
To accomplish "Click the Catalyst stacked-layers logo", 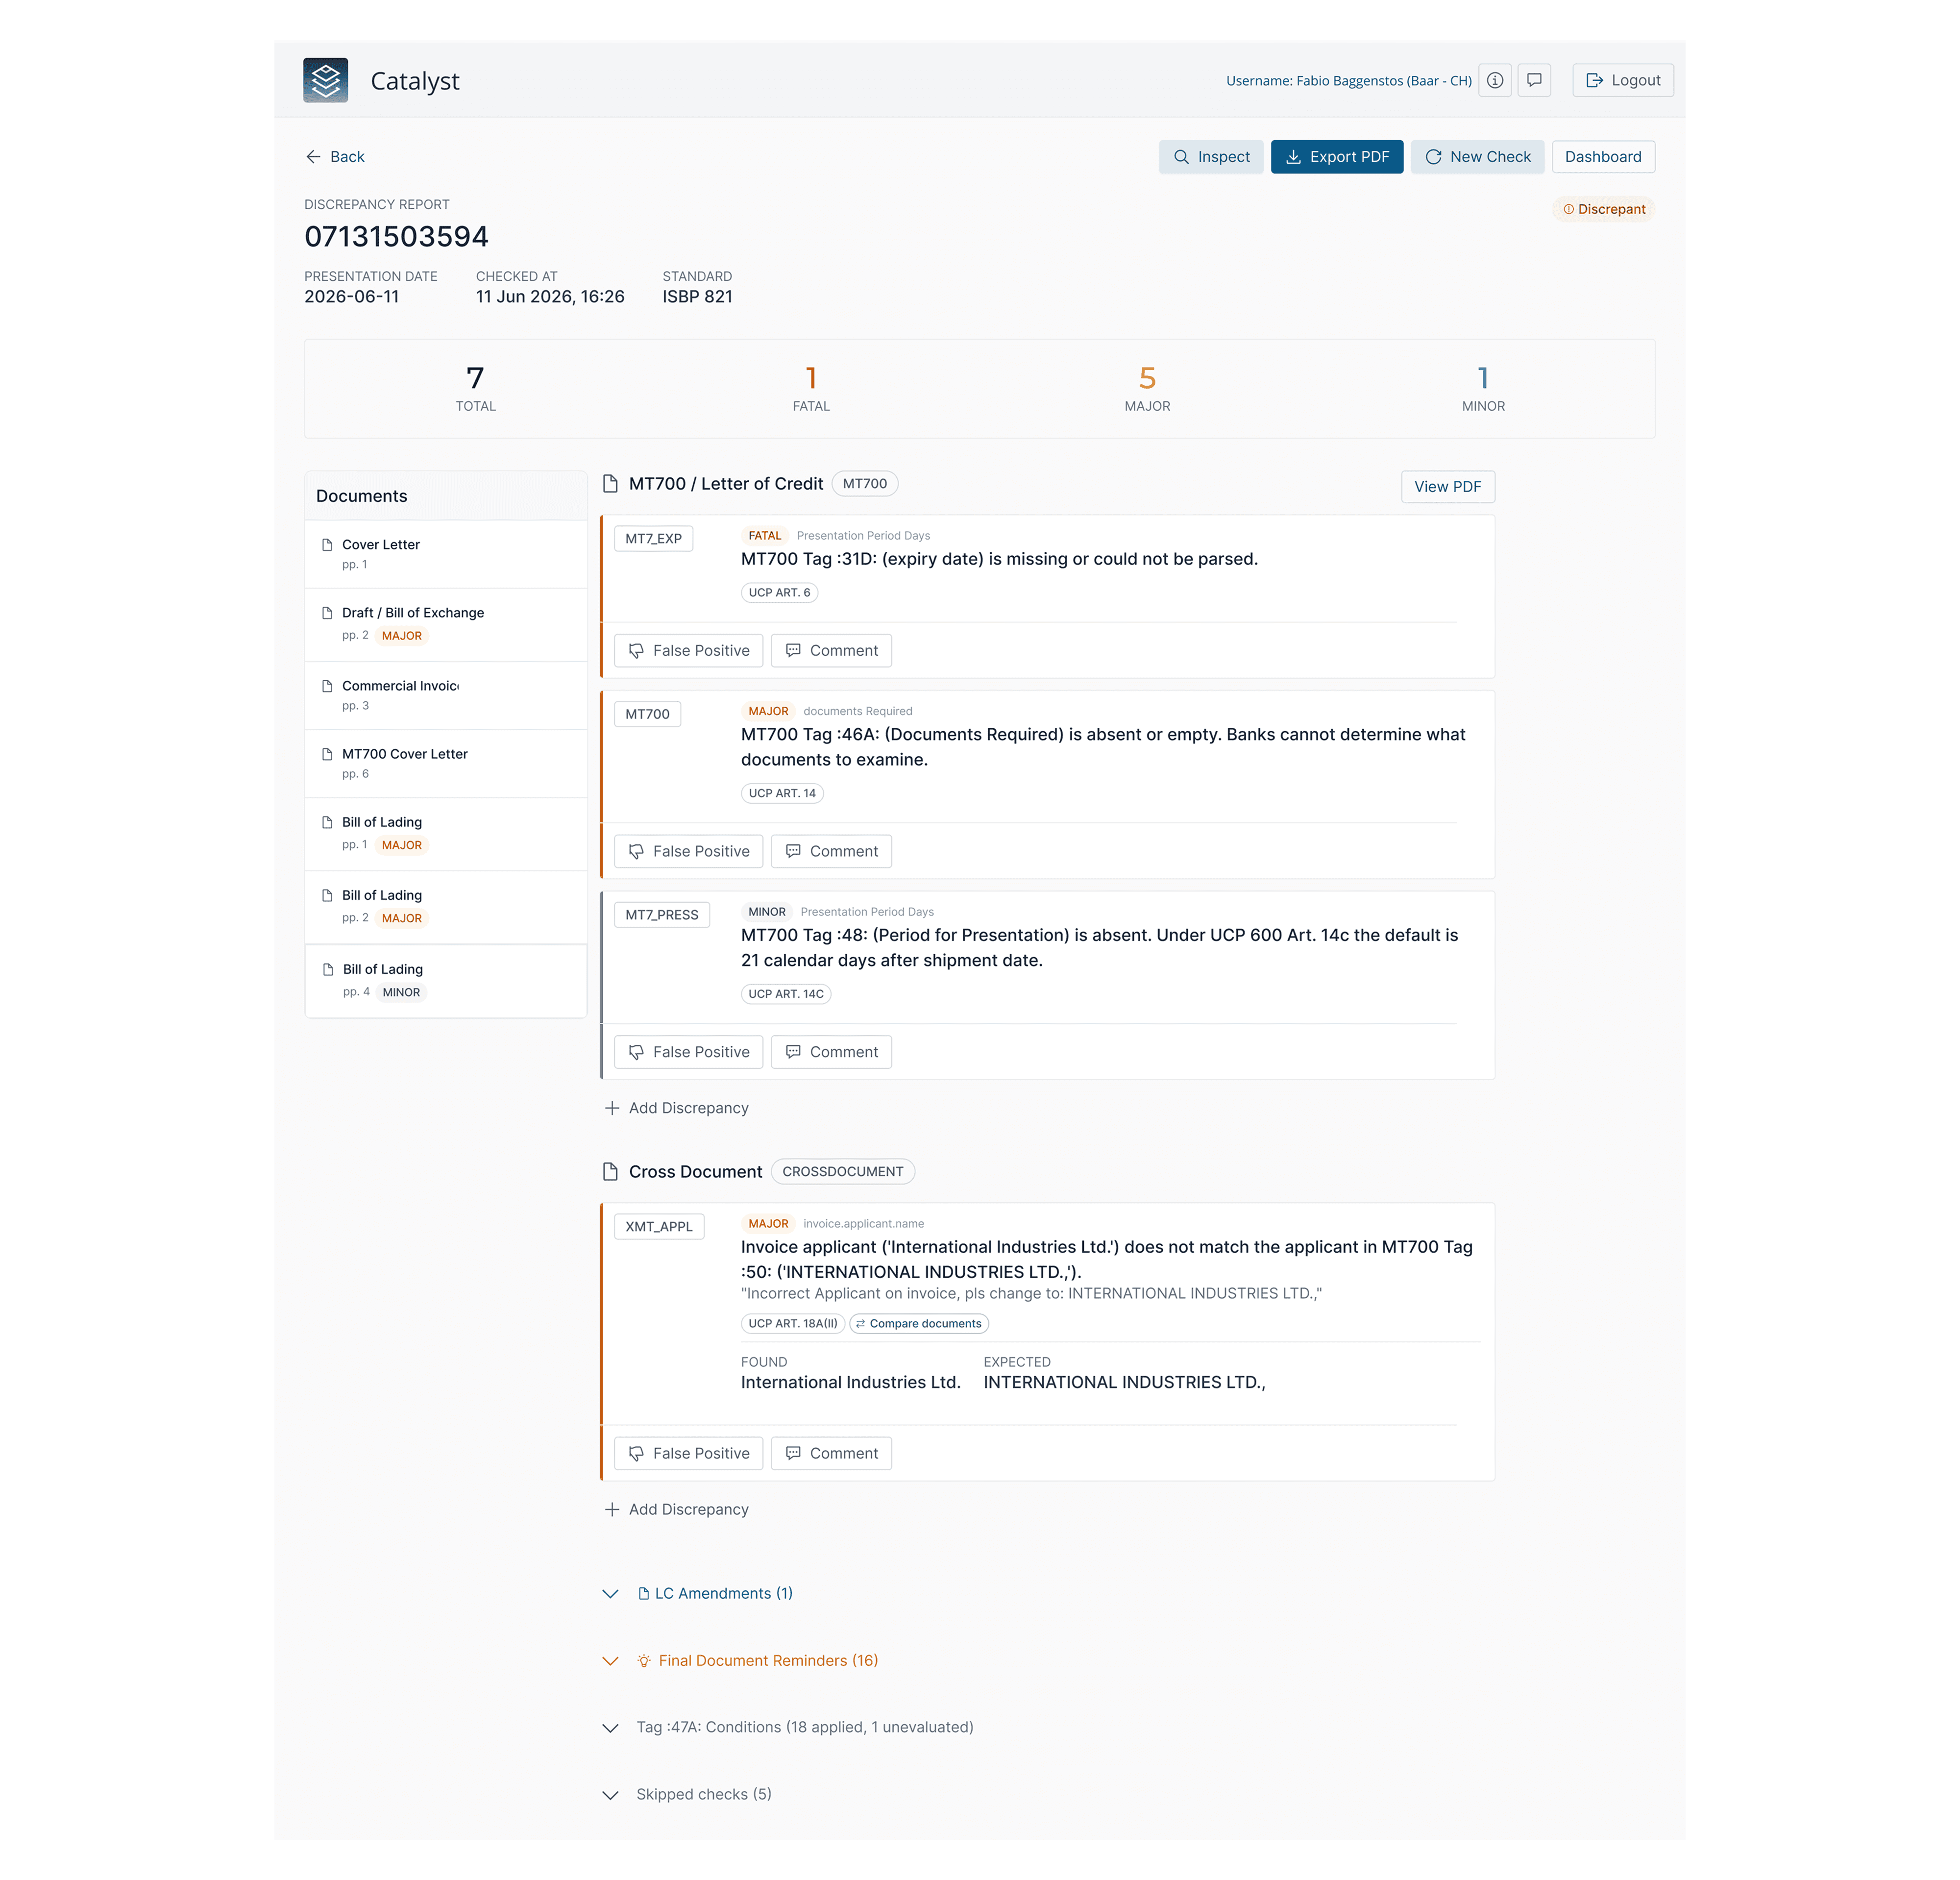I will tap(325, 80).
